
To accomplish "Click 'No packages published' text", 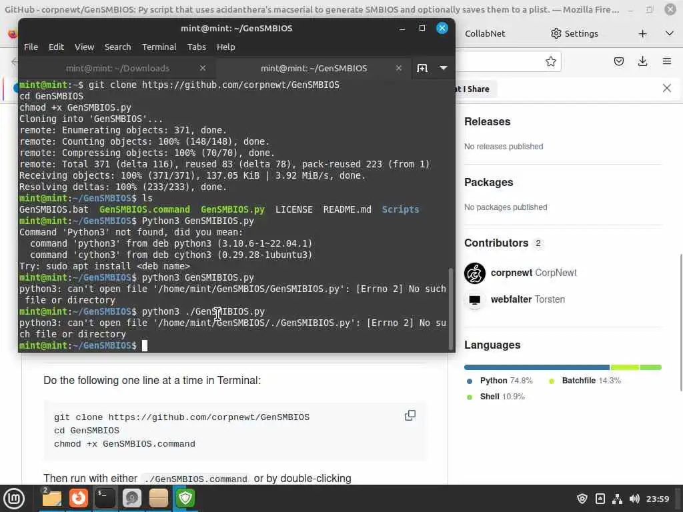I will coord(506,207).
